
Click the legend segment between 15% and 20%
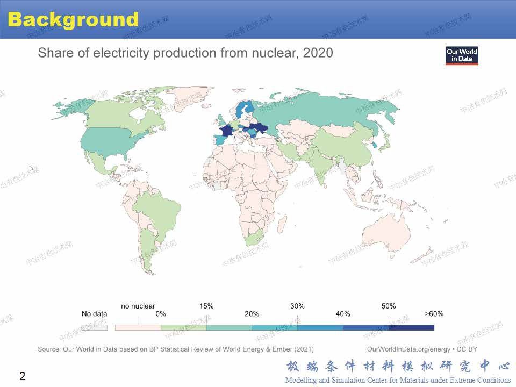coord(228,327)
